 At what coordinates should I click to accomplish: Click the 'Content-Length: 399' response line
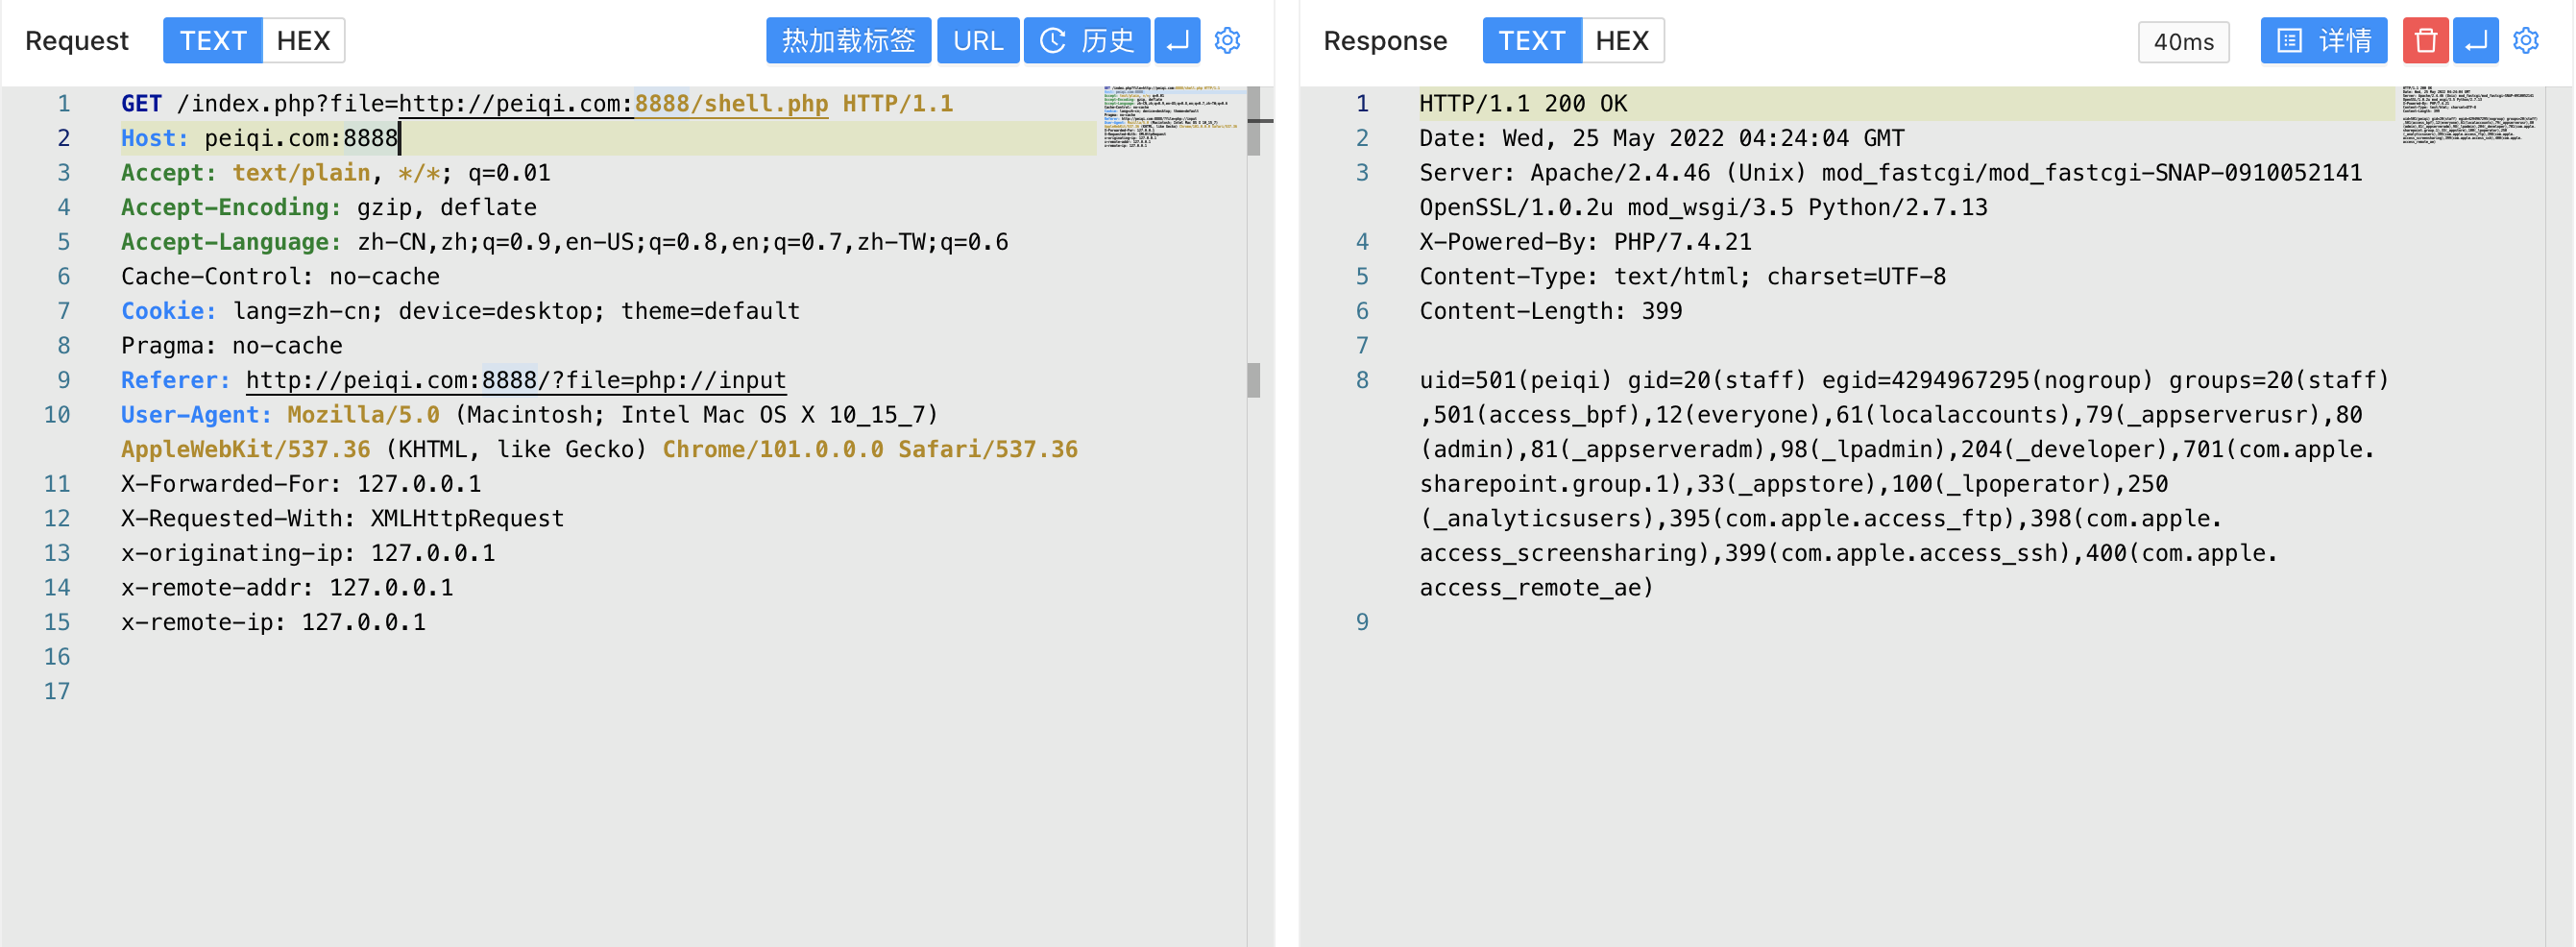pos(1551,311)
